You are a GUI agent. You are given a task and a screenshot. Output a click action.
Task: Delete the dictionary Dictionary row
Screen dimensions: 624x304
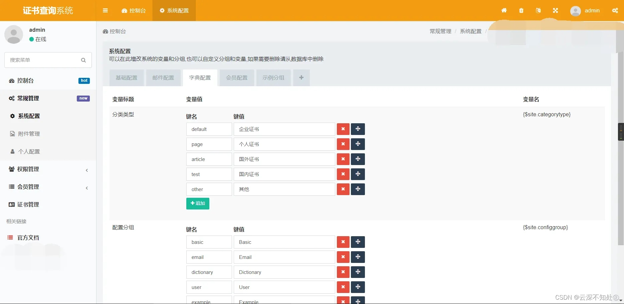point(343,272)
